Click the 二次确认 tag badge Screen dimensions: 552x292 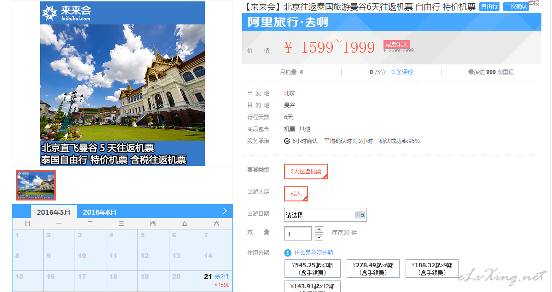point(516,6)
